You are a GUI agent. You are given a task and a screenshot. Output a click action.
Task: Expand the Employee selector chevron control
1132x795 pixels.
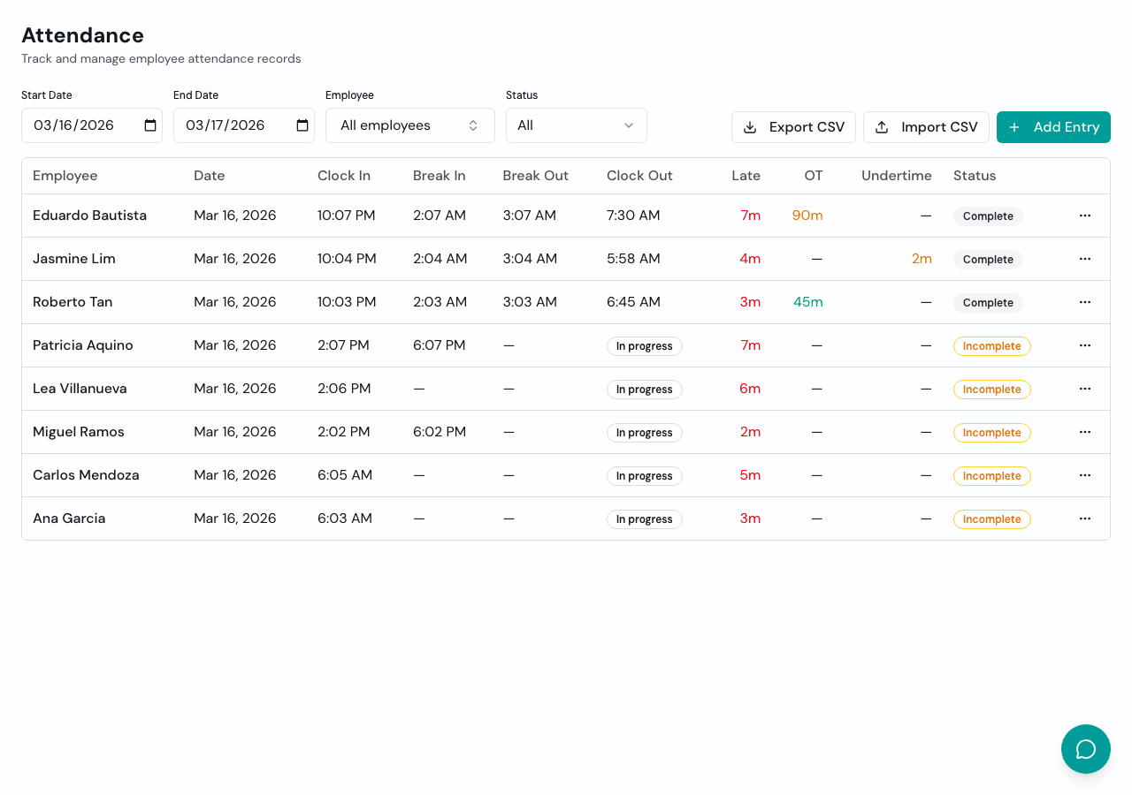472,125
